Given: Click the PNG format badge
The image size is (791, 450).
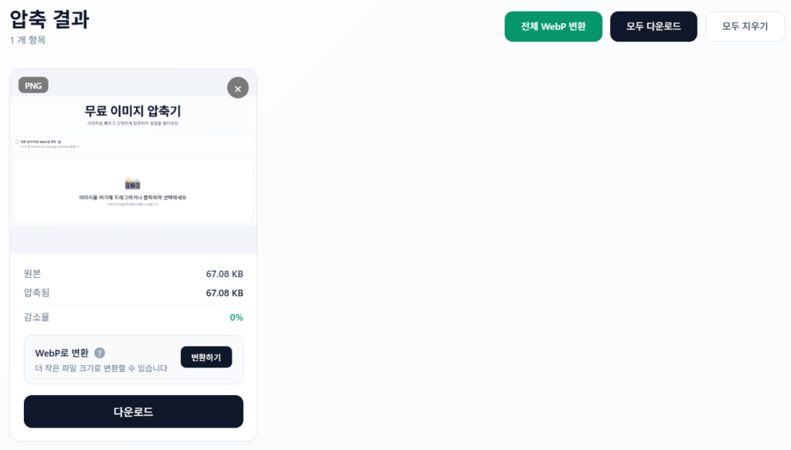Looking at the screenshot, I should point(33,86).
